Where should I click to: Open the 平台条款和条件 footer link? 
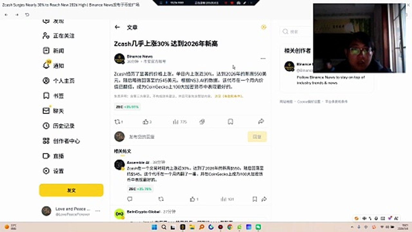[x=336, y=101]
